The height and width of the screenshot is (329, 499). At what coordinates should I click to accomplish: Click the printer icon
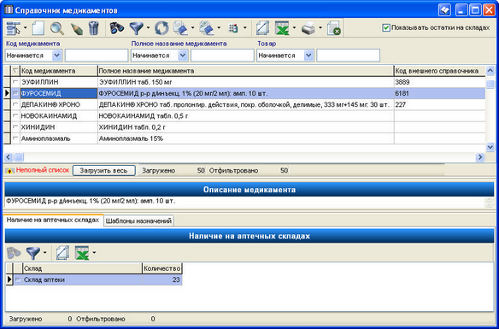308,29
